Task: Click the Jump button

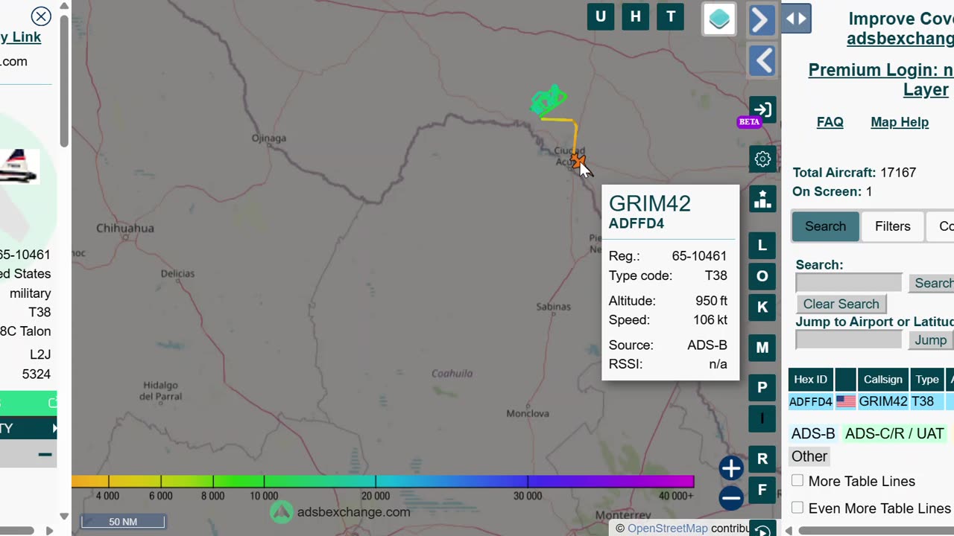Action: (930, 340)
